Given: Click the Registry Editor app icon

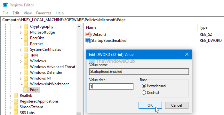Looking at the screenshot, I should point(5,5).
